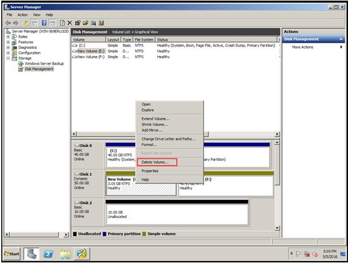Choose Properties from context menu
The height and width of the screenshot is (263, 348).
(x=170, y=171)
